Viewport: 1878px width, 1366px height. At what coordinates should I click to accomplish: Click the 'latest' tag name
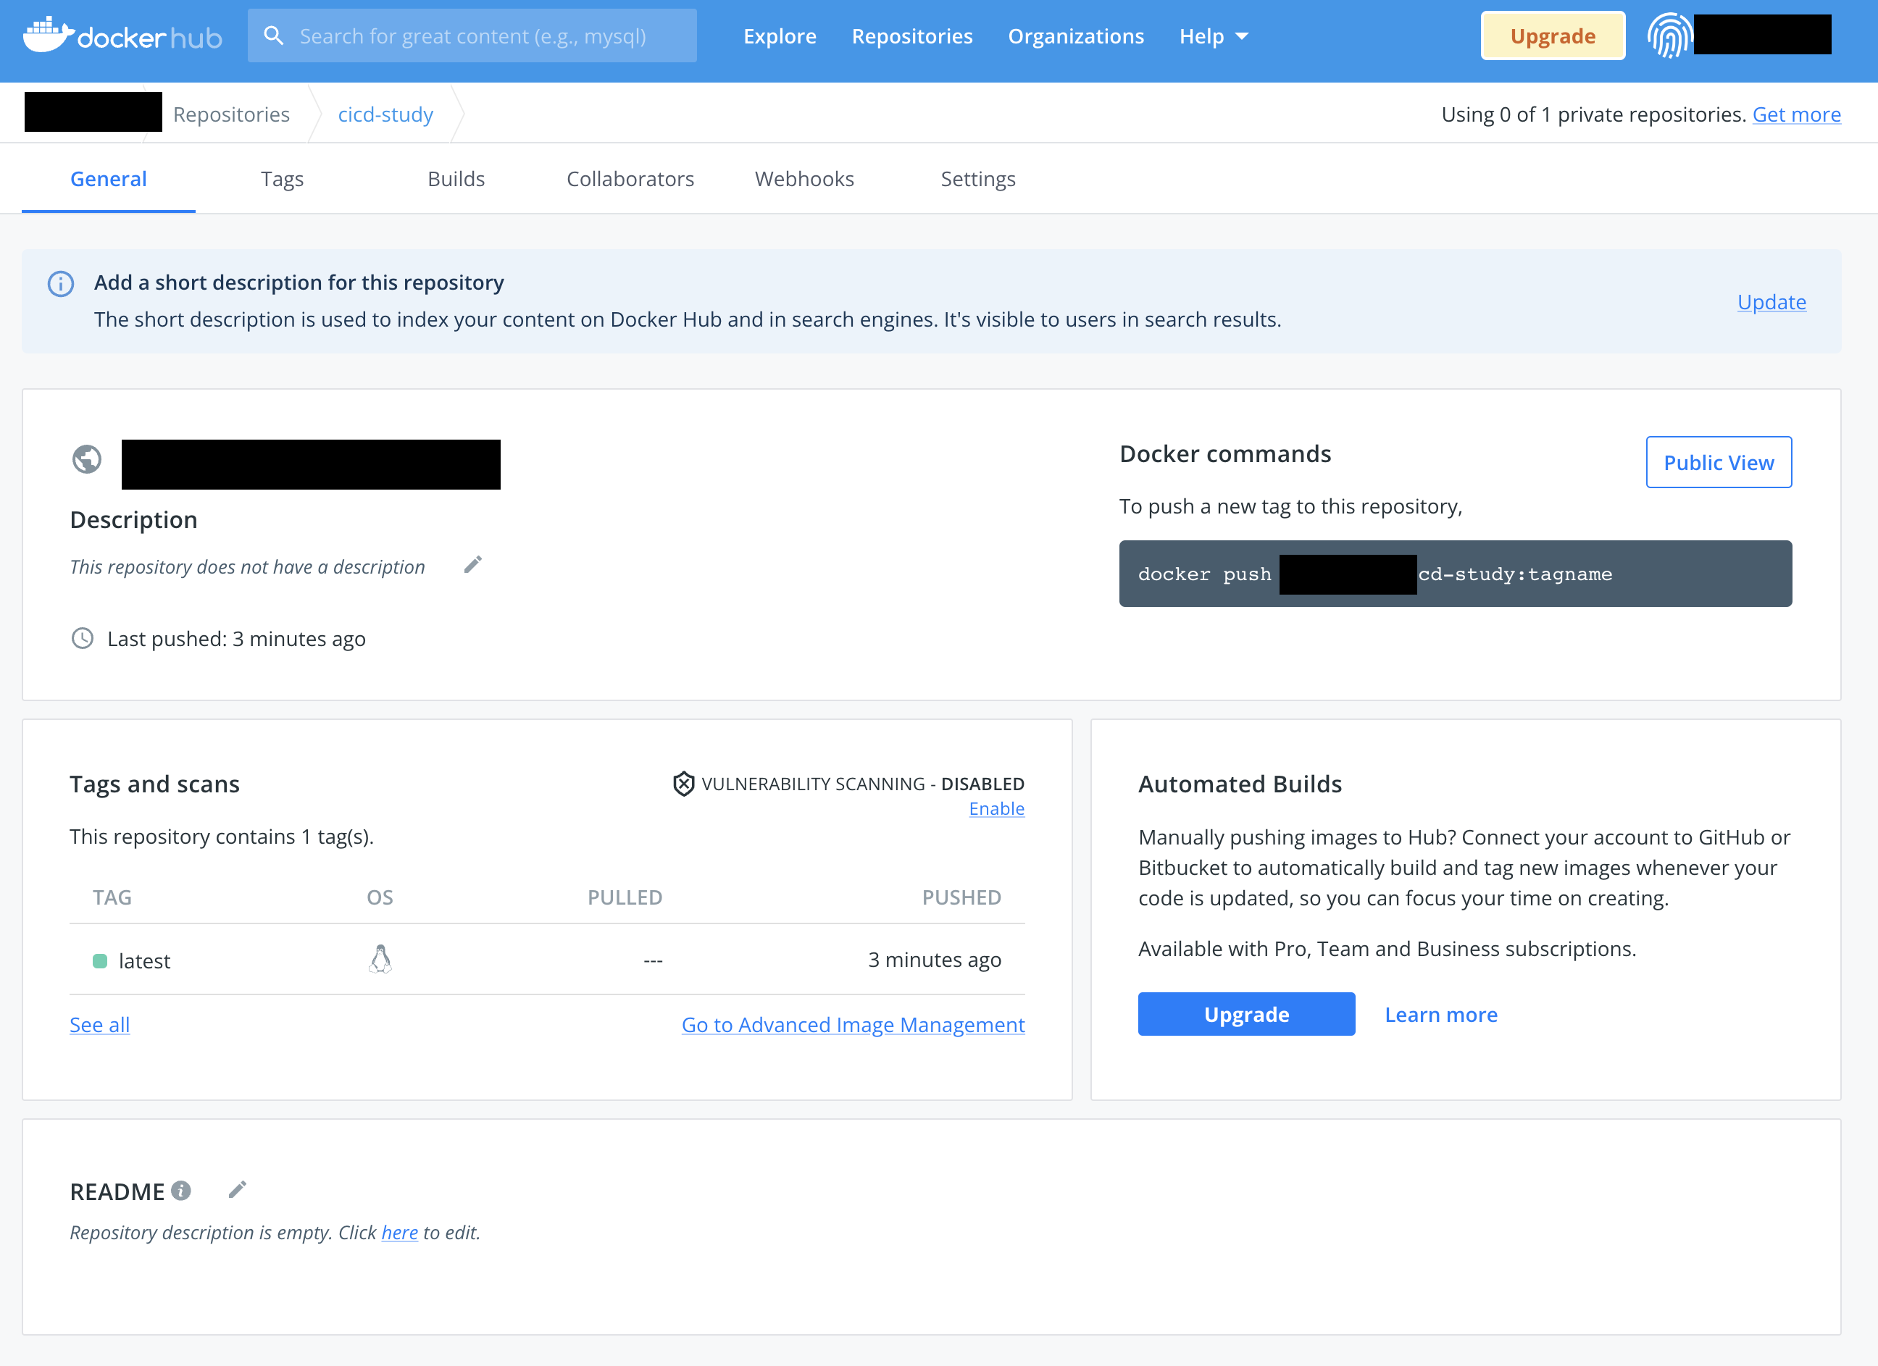[x=145, y=961]
